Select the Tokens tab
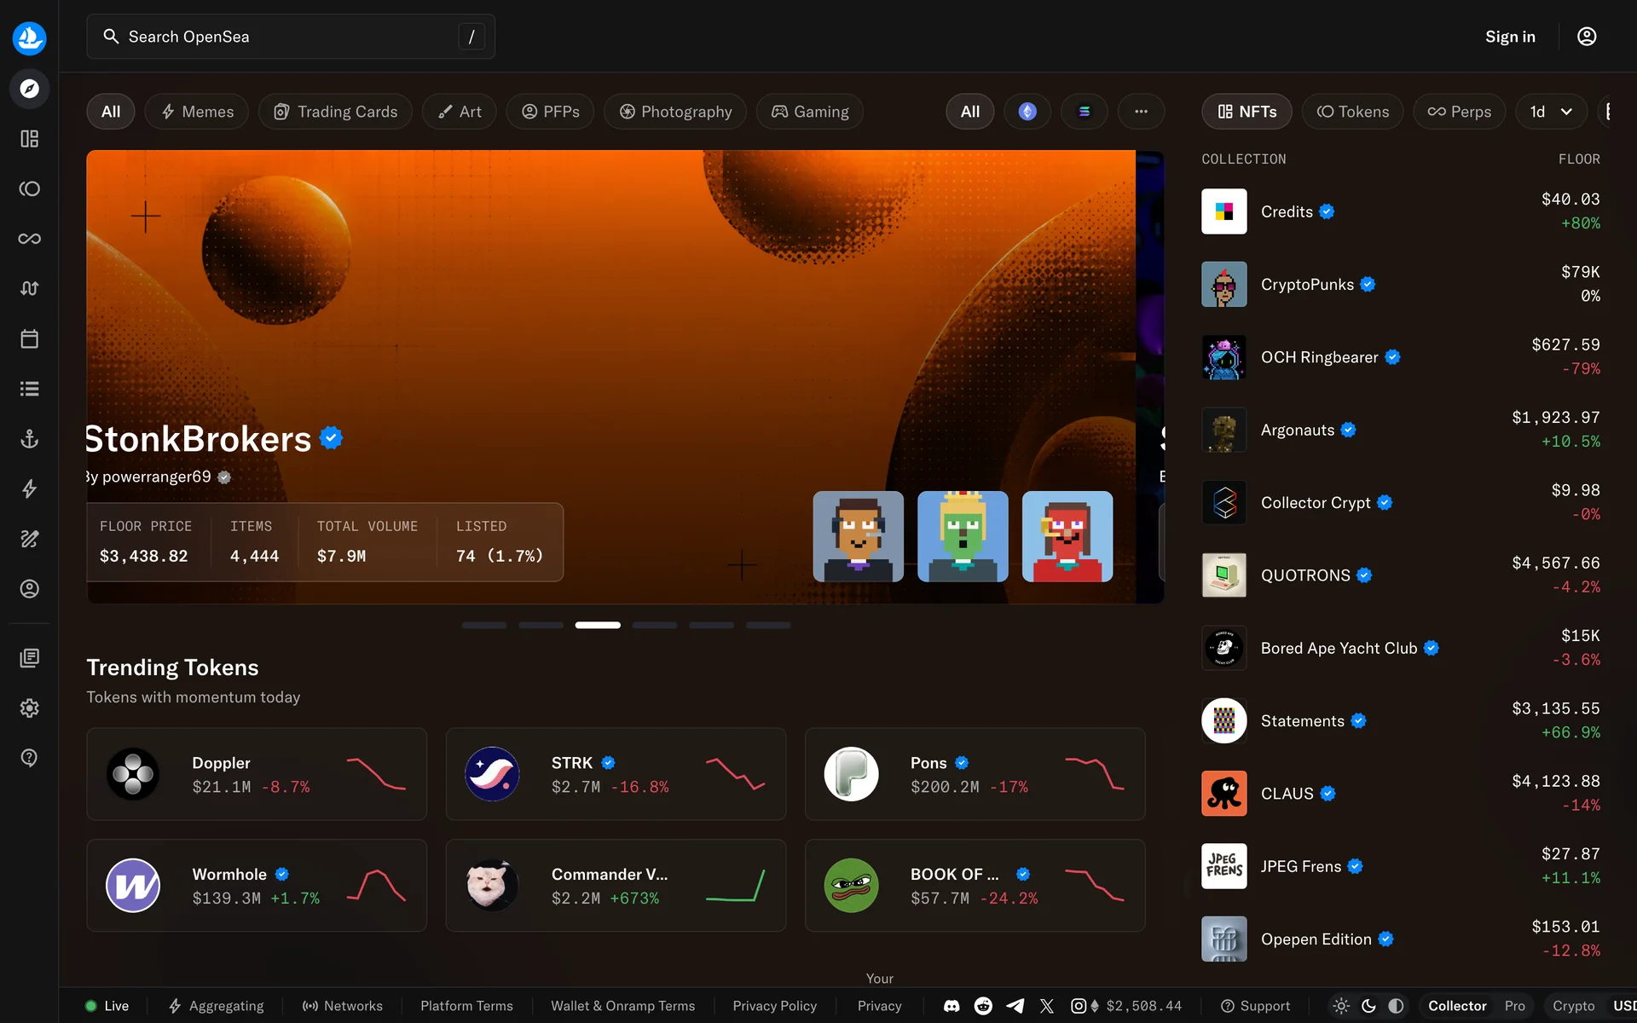This screenshot has height=1023, width=1637. (x=1352, y=112)
